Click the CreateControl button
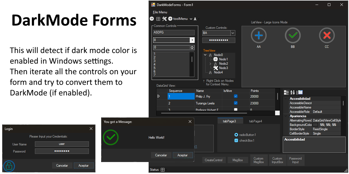This screenshot has width=349, height=174. (x=214, y=160)
